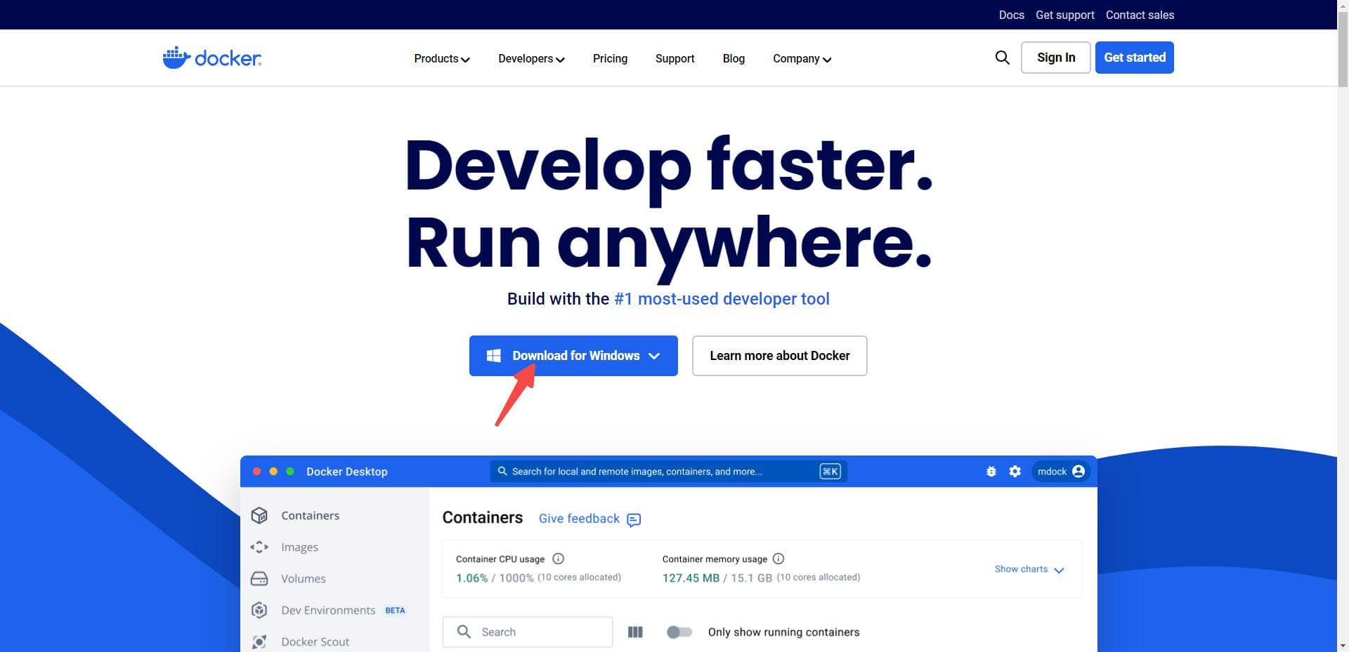Expand the Products menu
The width and height of the screenshot is (1349, 652).
[442, 59]
